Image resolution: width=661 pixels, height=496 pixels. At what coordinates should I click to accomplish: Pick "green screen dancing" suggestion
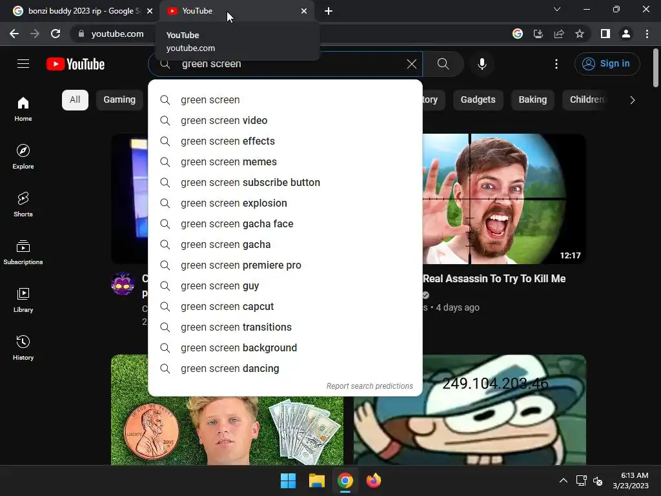[x=285, y=369]
